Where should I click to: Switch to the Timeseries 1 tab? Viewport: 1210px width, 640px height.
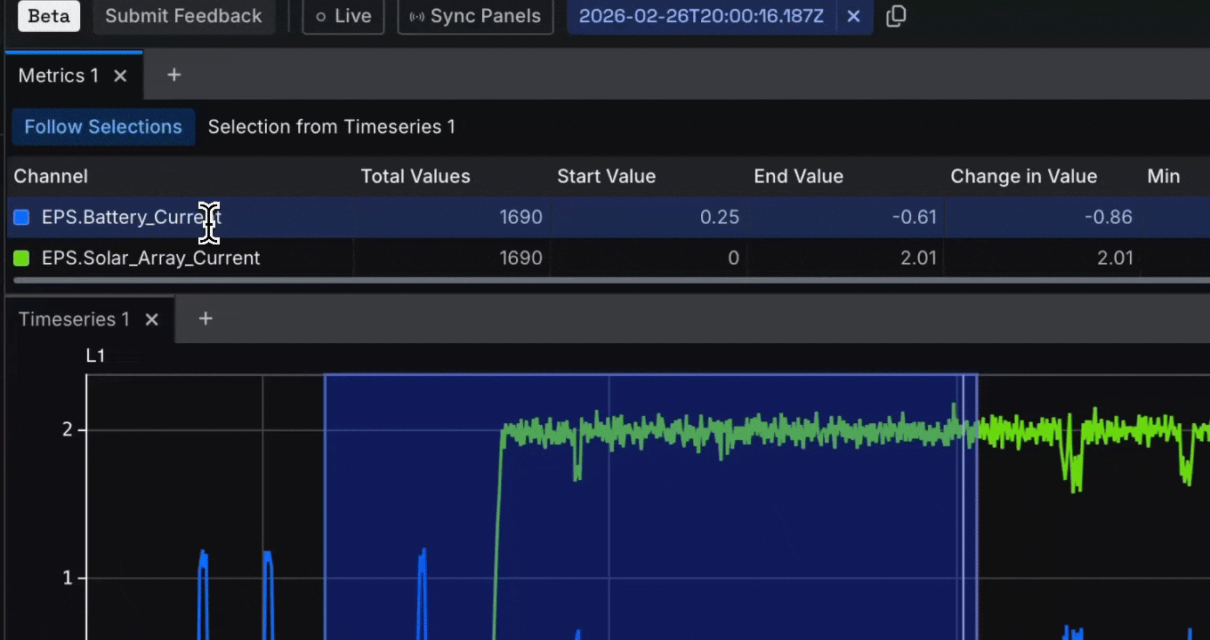74,319
